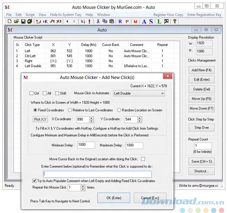Click the Cut scissors toolbar icon
The height and width of the screenshot is (213, 227).
(98, 21)
